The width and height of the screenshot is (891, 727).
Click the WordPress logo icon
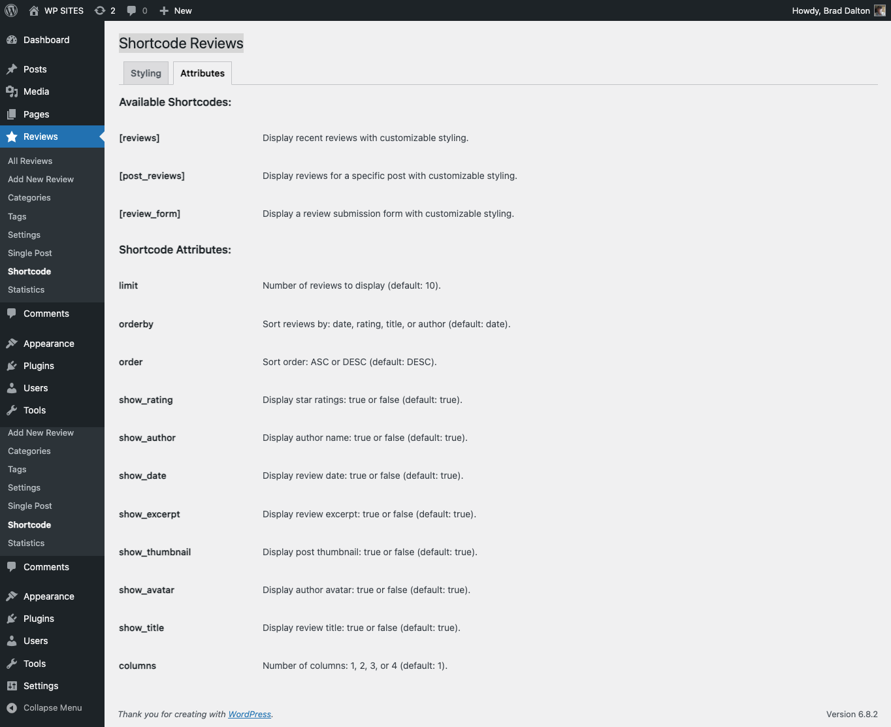[11, 10]
